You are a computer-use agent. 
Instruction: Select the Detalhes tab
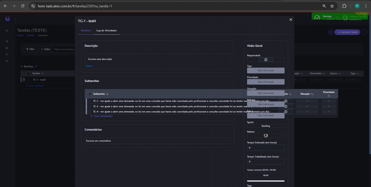coord(86,31)
